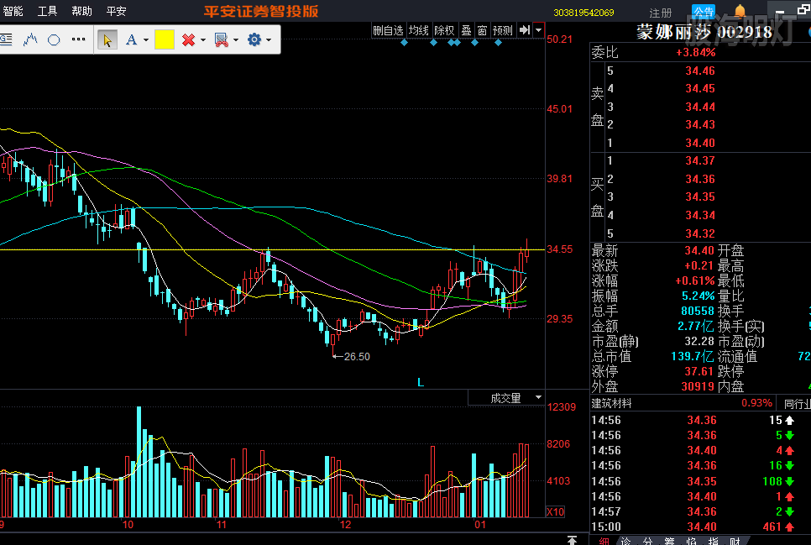Viewport: 811px width, 545px height.
Task: Click sell level 1 price 34.40
Action: (x=700, y=143)
